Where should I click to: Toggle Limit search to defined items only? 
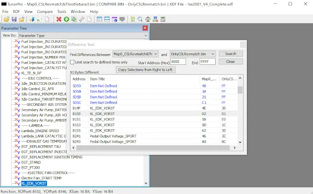pyautogui.click(x=72, y=62)
